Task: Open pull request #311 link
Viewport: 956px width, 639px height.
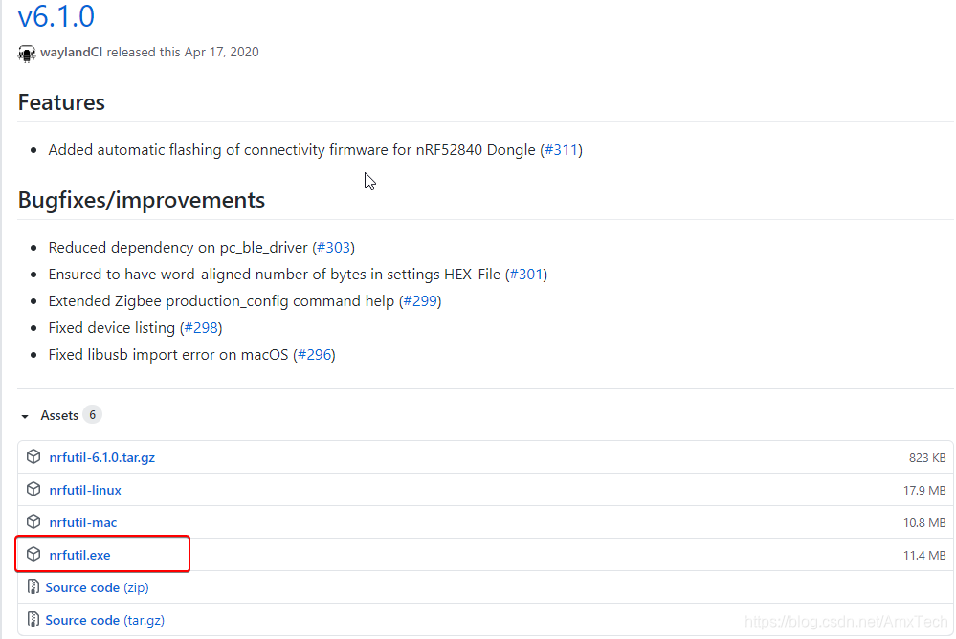Action: click(561, 150)
